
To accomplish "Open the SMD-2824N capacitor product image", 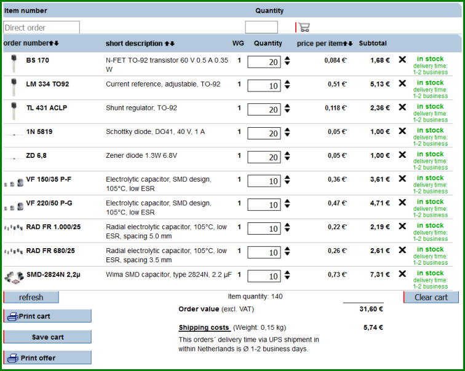I will click(x=14, y=278).
